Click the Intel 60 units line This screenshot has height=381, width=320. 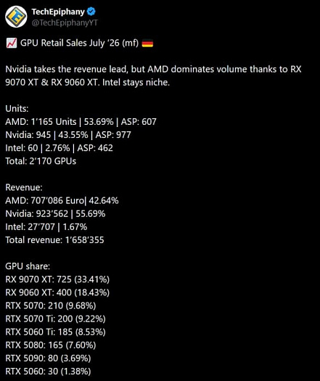point(60,148)
